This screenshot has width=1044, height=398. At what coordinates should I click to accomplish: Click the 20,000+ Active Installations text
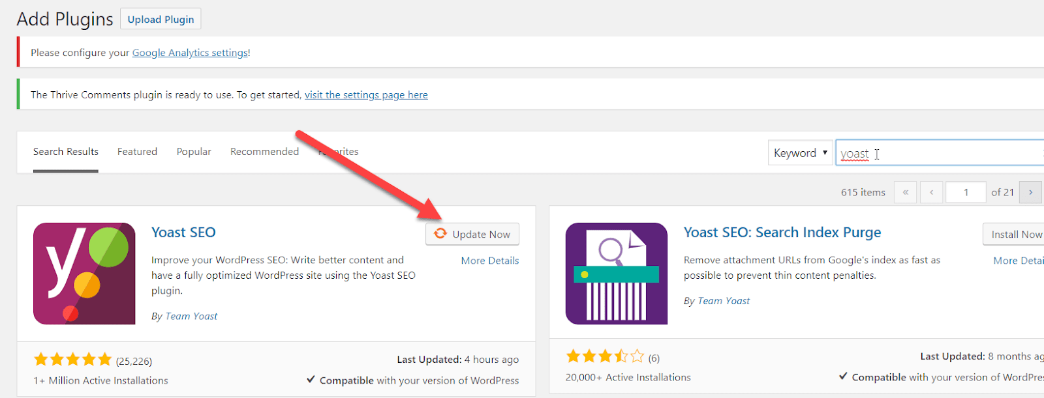click(628, 377)
